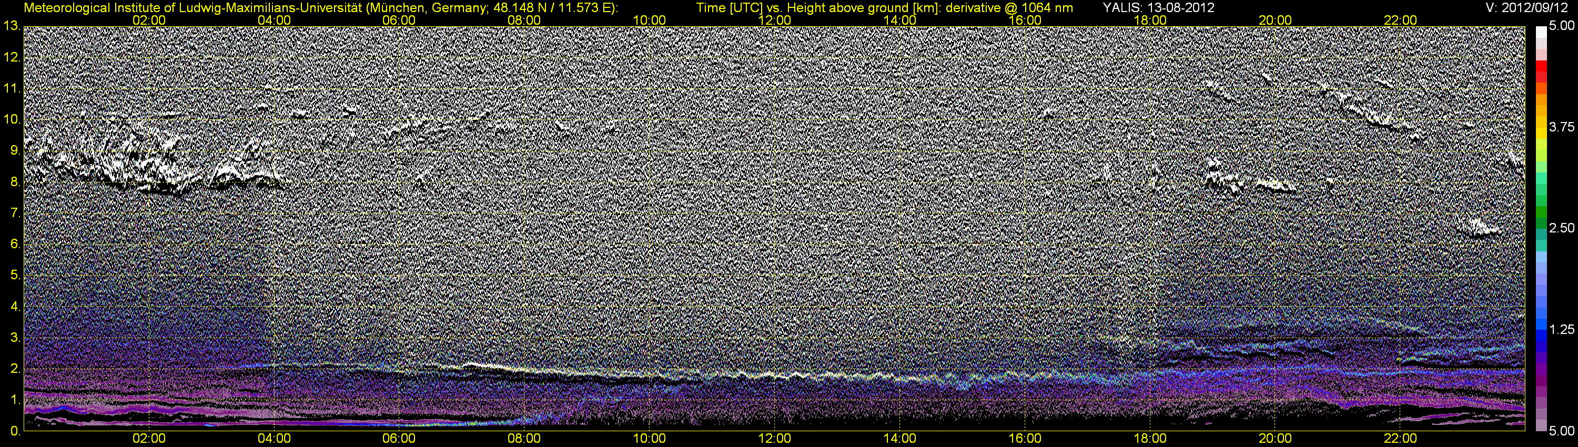Image resolution: width=1578 pixels, height=447 pixels.
Task: Click the 3 km height axis label
Action: click(15, 338)
